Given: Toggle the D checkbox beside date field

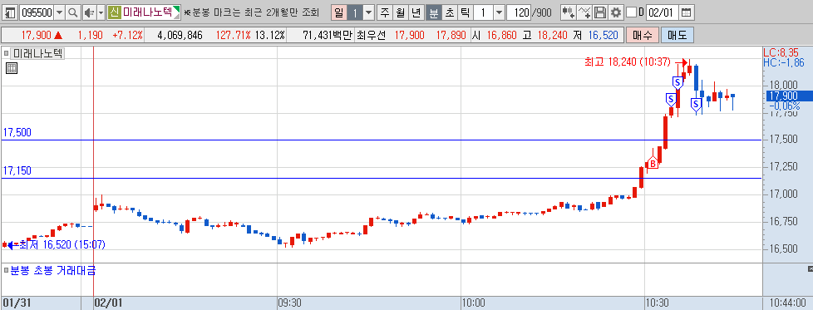Looking at the screenshot, I should tap(632, 12).
